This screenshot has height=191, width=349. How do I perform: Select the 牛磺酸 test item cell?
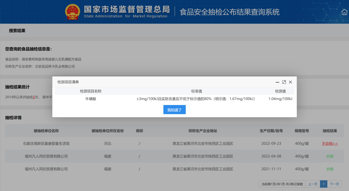91,99
